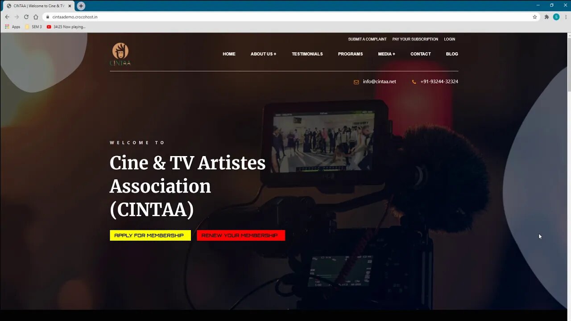Select the CINTAA browser tab
571x321 pixels.
click(x=38, y=6)
